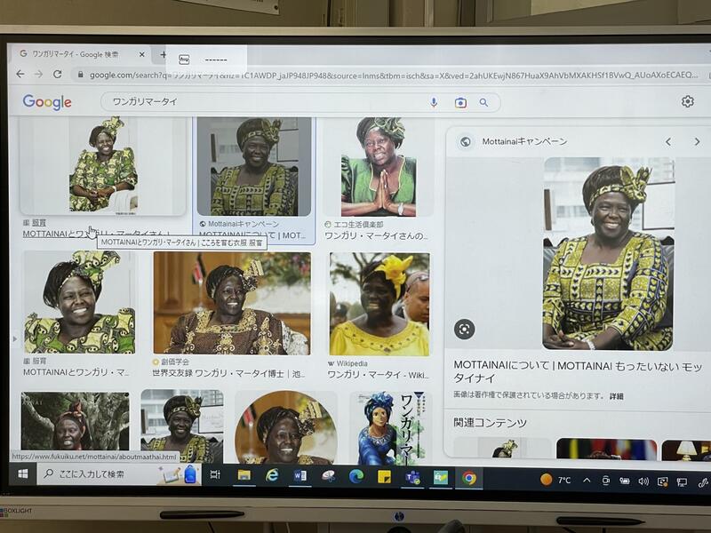The height and width of the screenshot is (533, 711).
Task: Click the search box containing ワンガリマータイ
Action: tap(267, 102)
